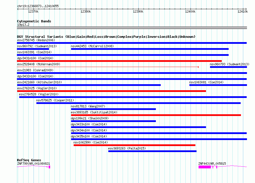255x183 pixels.
Task: Open the dgv3431n100 (Coe2014) loss variant label
Action: click(35, 58)
